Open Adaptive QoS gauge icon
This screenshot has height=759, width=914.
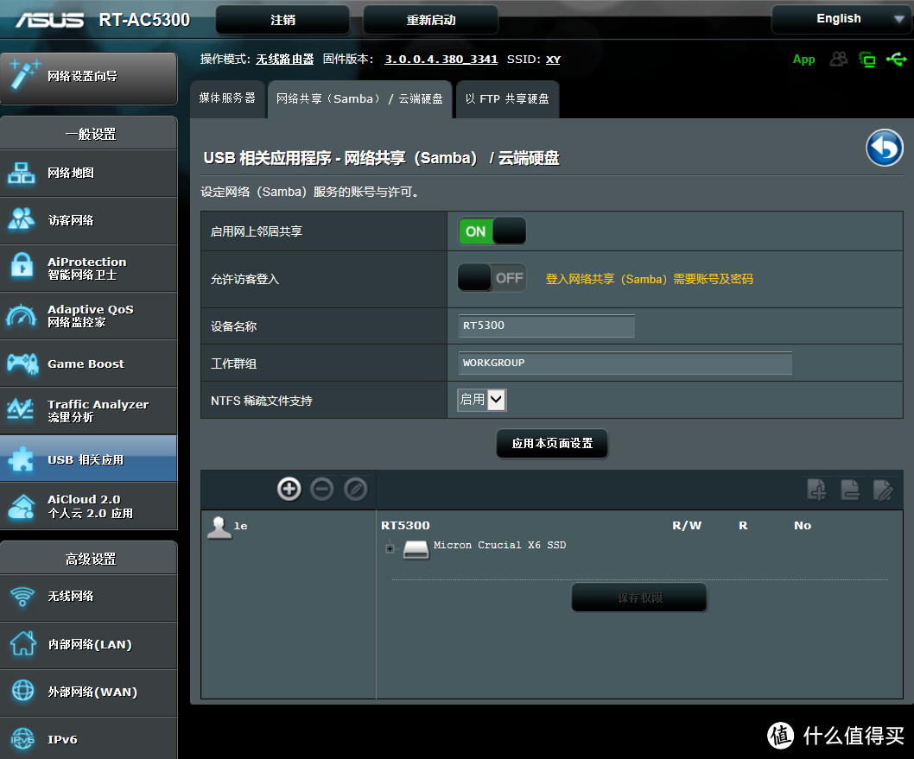(x=22, y=315)
